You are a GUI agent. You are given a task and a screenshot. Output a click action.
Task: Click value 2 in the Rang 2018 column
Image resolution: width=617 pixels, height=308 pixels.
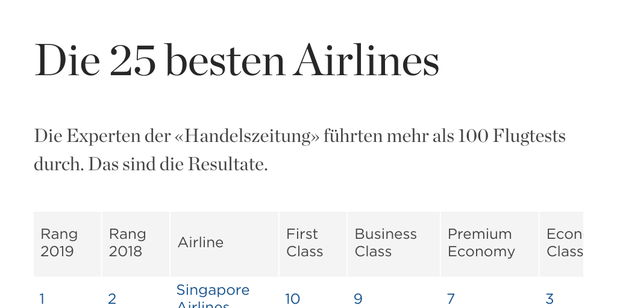[112, 299]
